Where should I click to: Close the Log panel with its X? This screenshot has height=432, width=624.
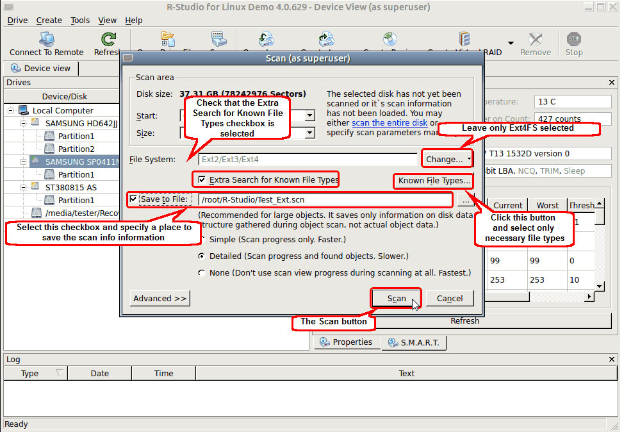[612, 359]
